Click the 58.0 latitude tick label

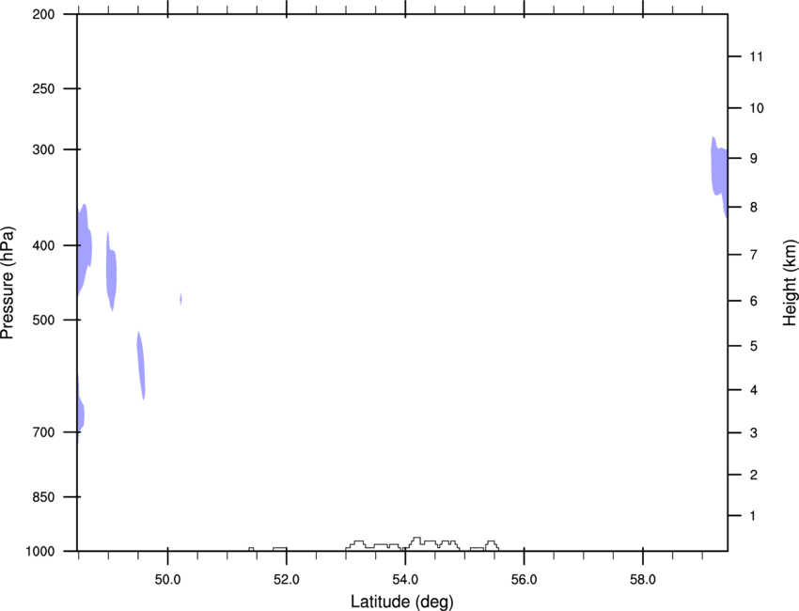coord(643,580)
